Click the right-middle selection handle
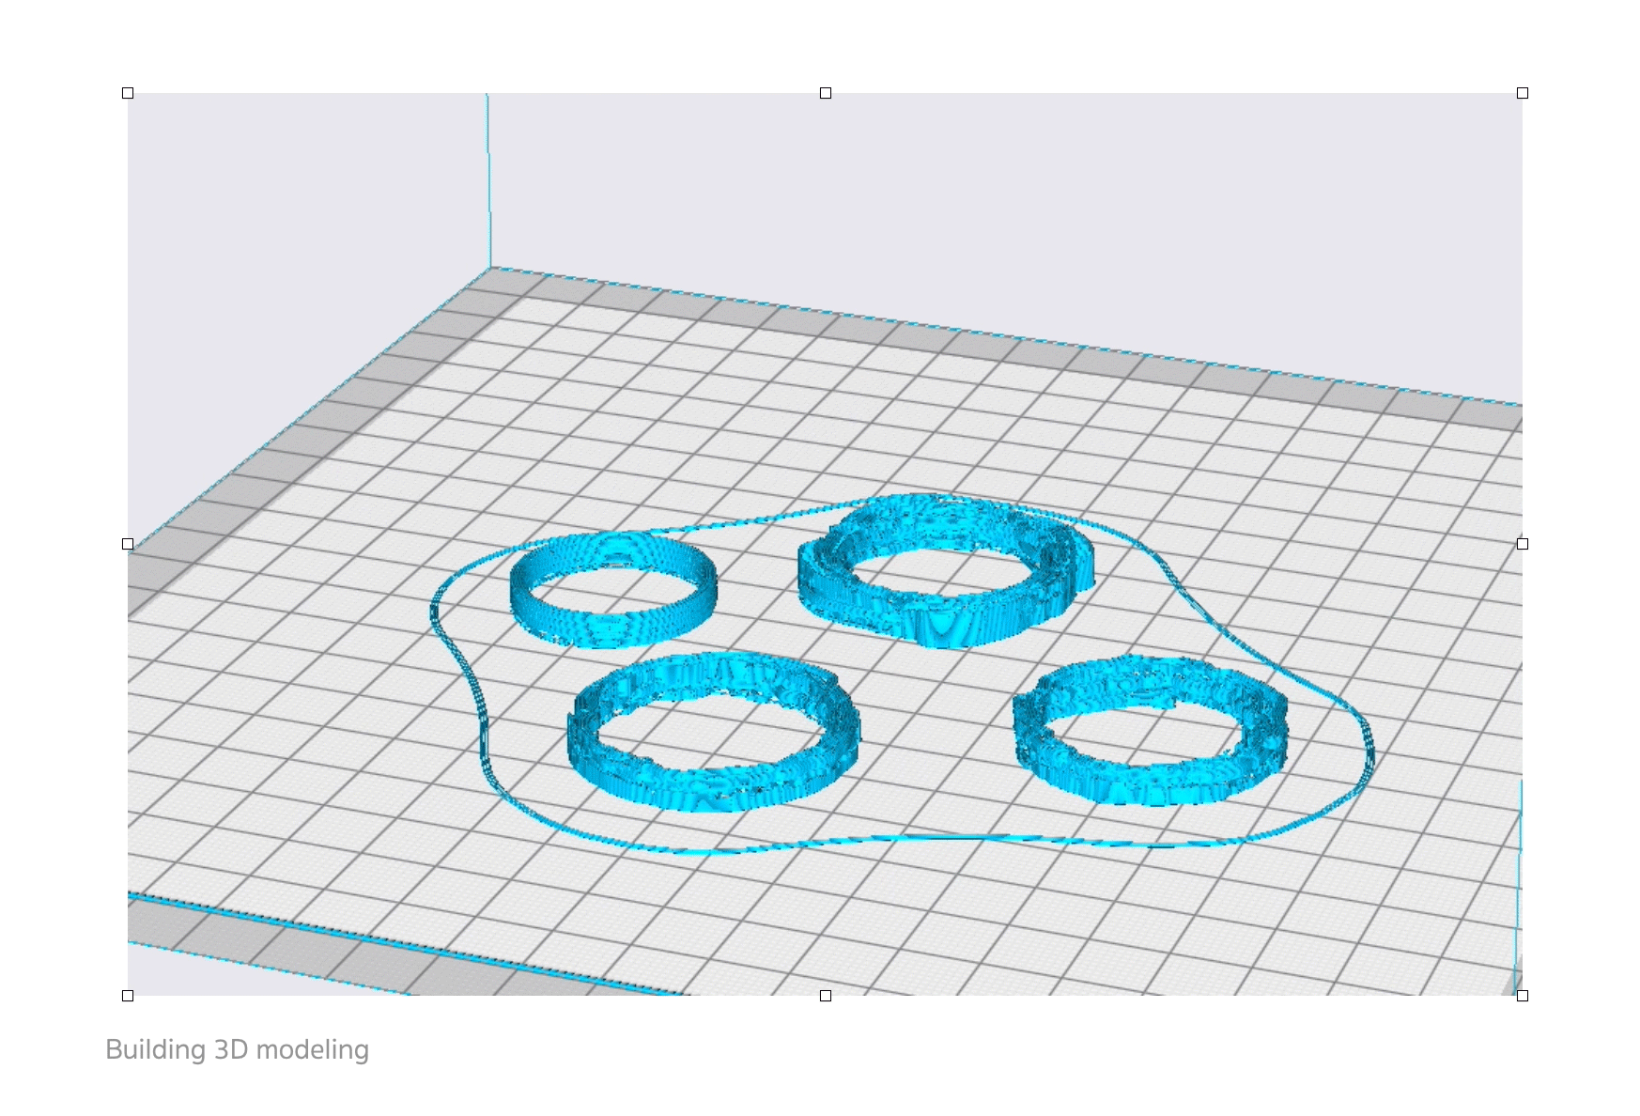 click(1523, 544)
